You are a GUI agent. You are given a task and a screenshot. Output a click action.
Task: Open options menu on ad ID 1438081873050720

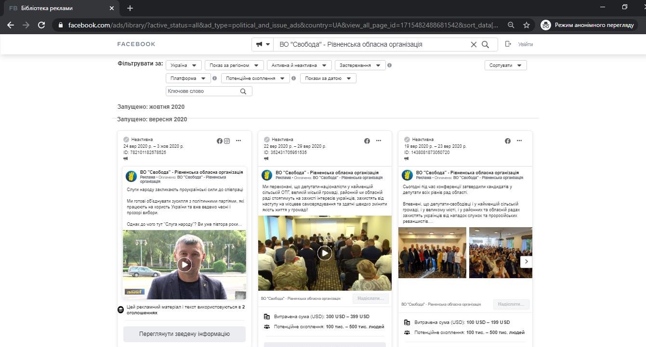(519, 141)
